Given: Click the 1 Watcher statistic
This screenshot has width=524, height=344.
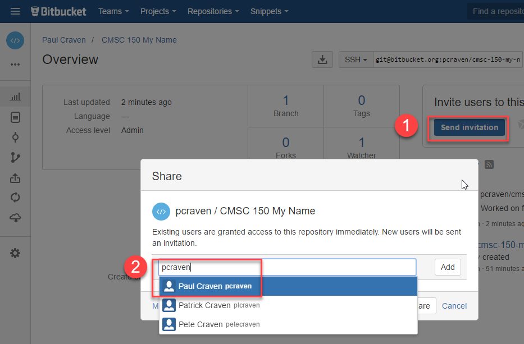Looking at the screenshot, I should click(x=362, y=148).
